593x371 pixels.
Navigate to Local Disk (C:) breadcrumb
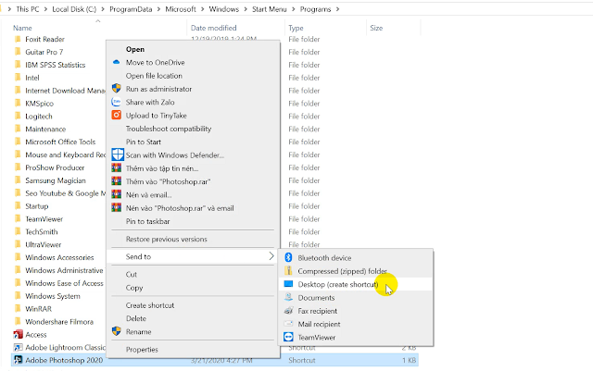click(74, 9)
